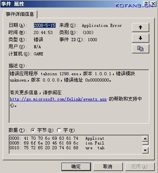This screenshot has height=173, width=158.
Task: Click the 应用 button
Action: [x=139, y=167]
